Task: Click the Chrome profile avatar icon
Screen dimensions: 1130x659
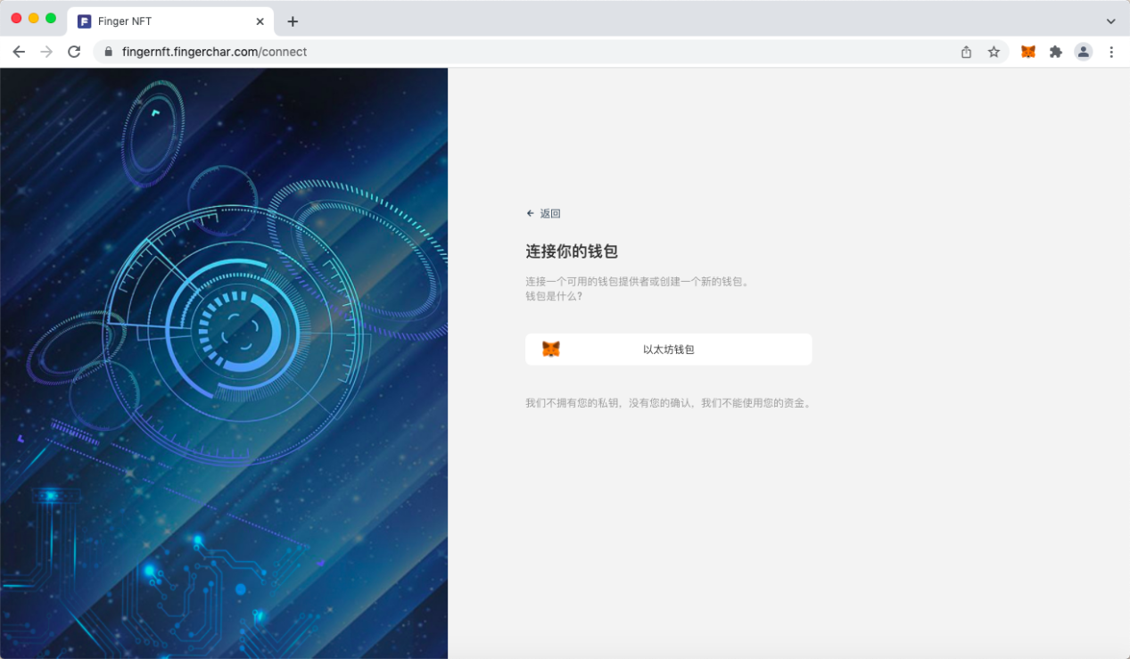Action: (1084, 52)
